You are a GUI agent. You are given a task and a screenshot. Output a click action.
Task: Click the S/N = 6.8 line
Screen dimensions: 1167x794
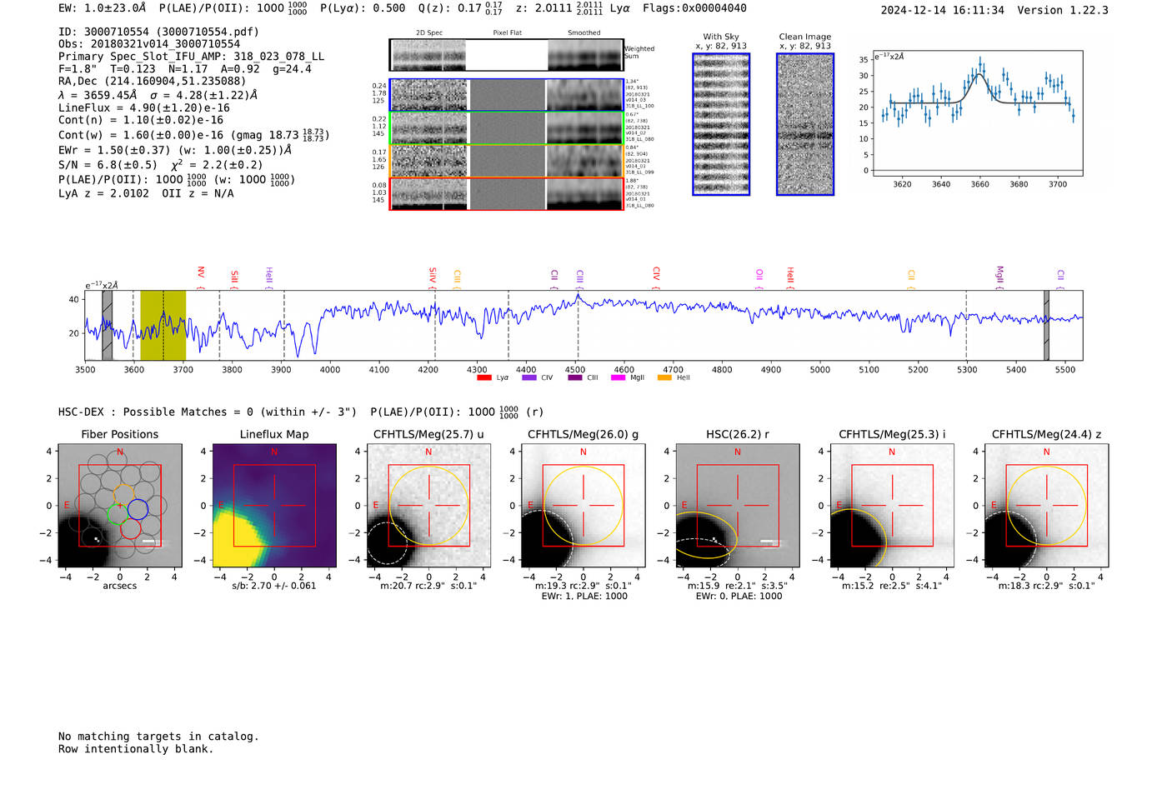point(161,165)
